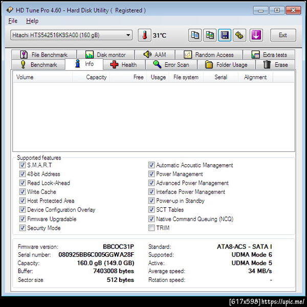Click the standard value ATA8-ACS - SATA I

coord(245,247)
